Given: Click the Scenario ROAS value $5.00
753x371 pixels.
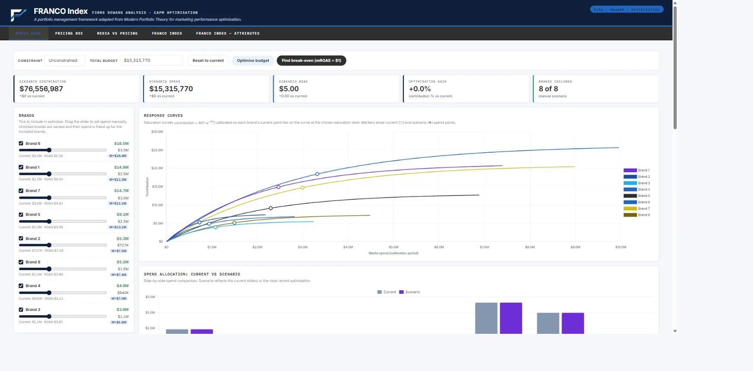Looking at the screenshot, I should point(289,89).
